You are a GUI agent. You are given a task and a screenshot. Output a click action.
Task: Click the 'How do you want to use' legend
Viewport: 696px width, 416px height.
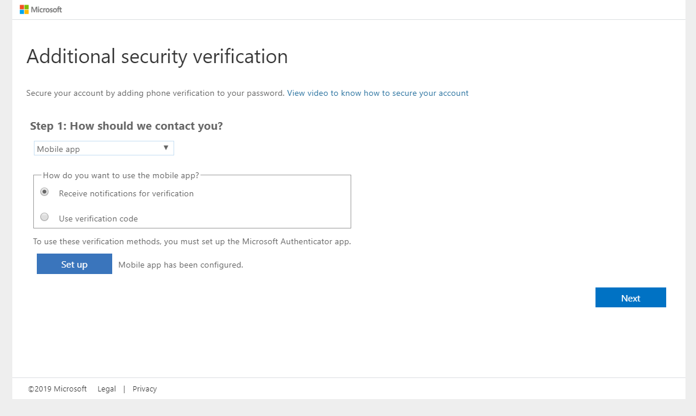(x=121, y=175)
